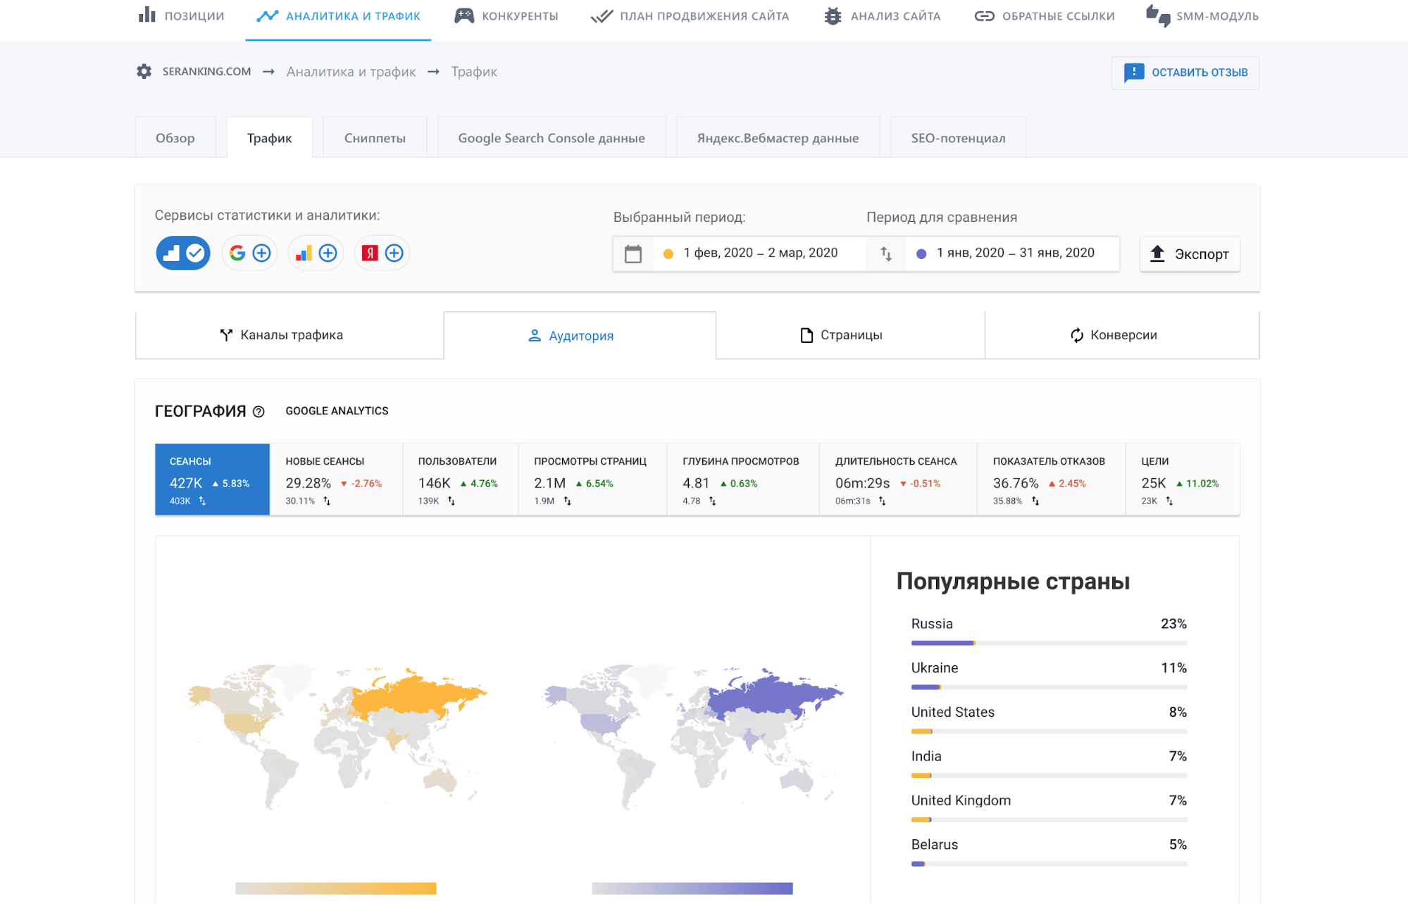Click swap arrows next to 06m:31s
Image resolution: width=1408 pixels, height=904 pixels.
[882, 501]
